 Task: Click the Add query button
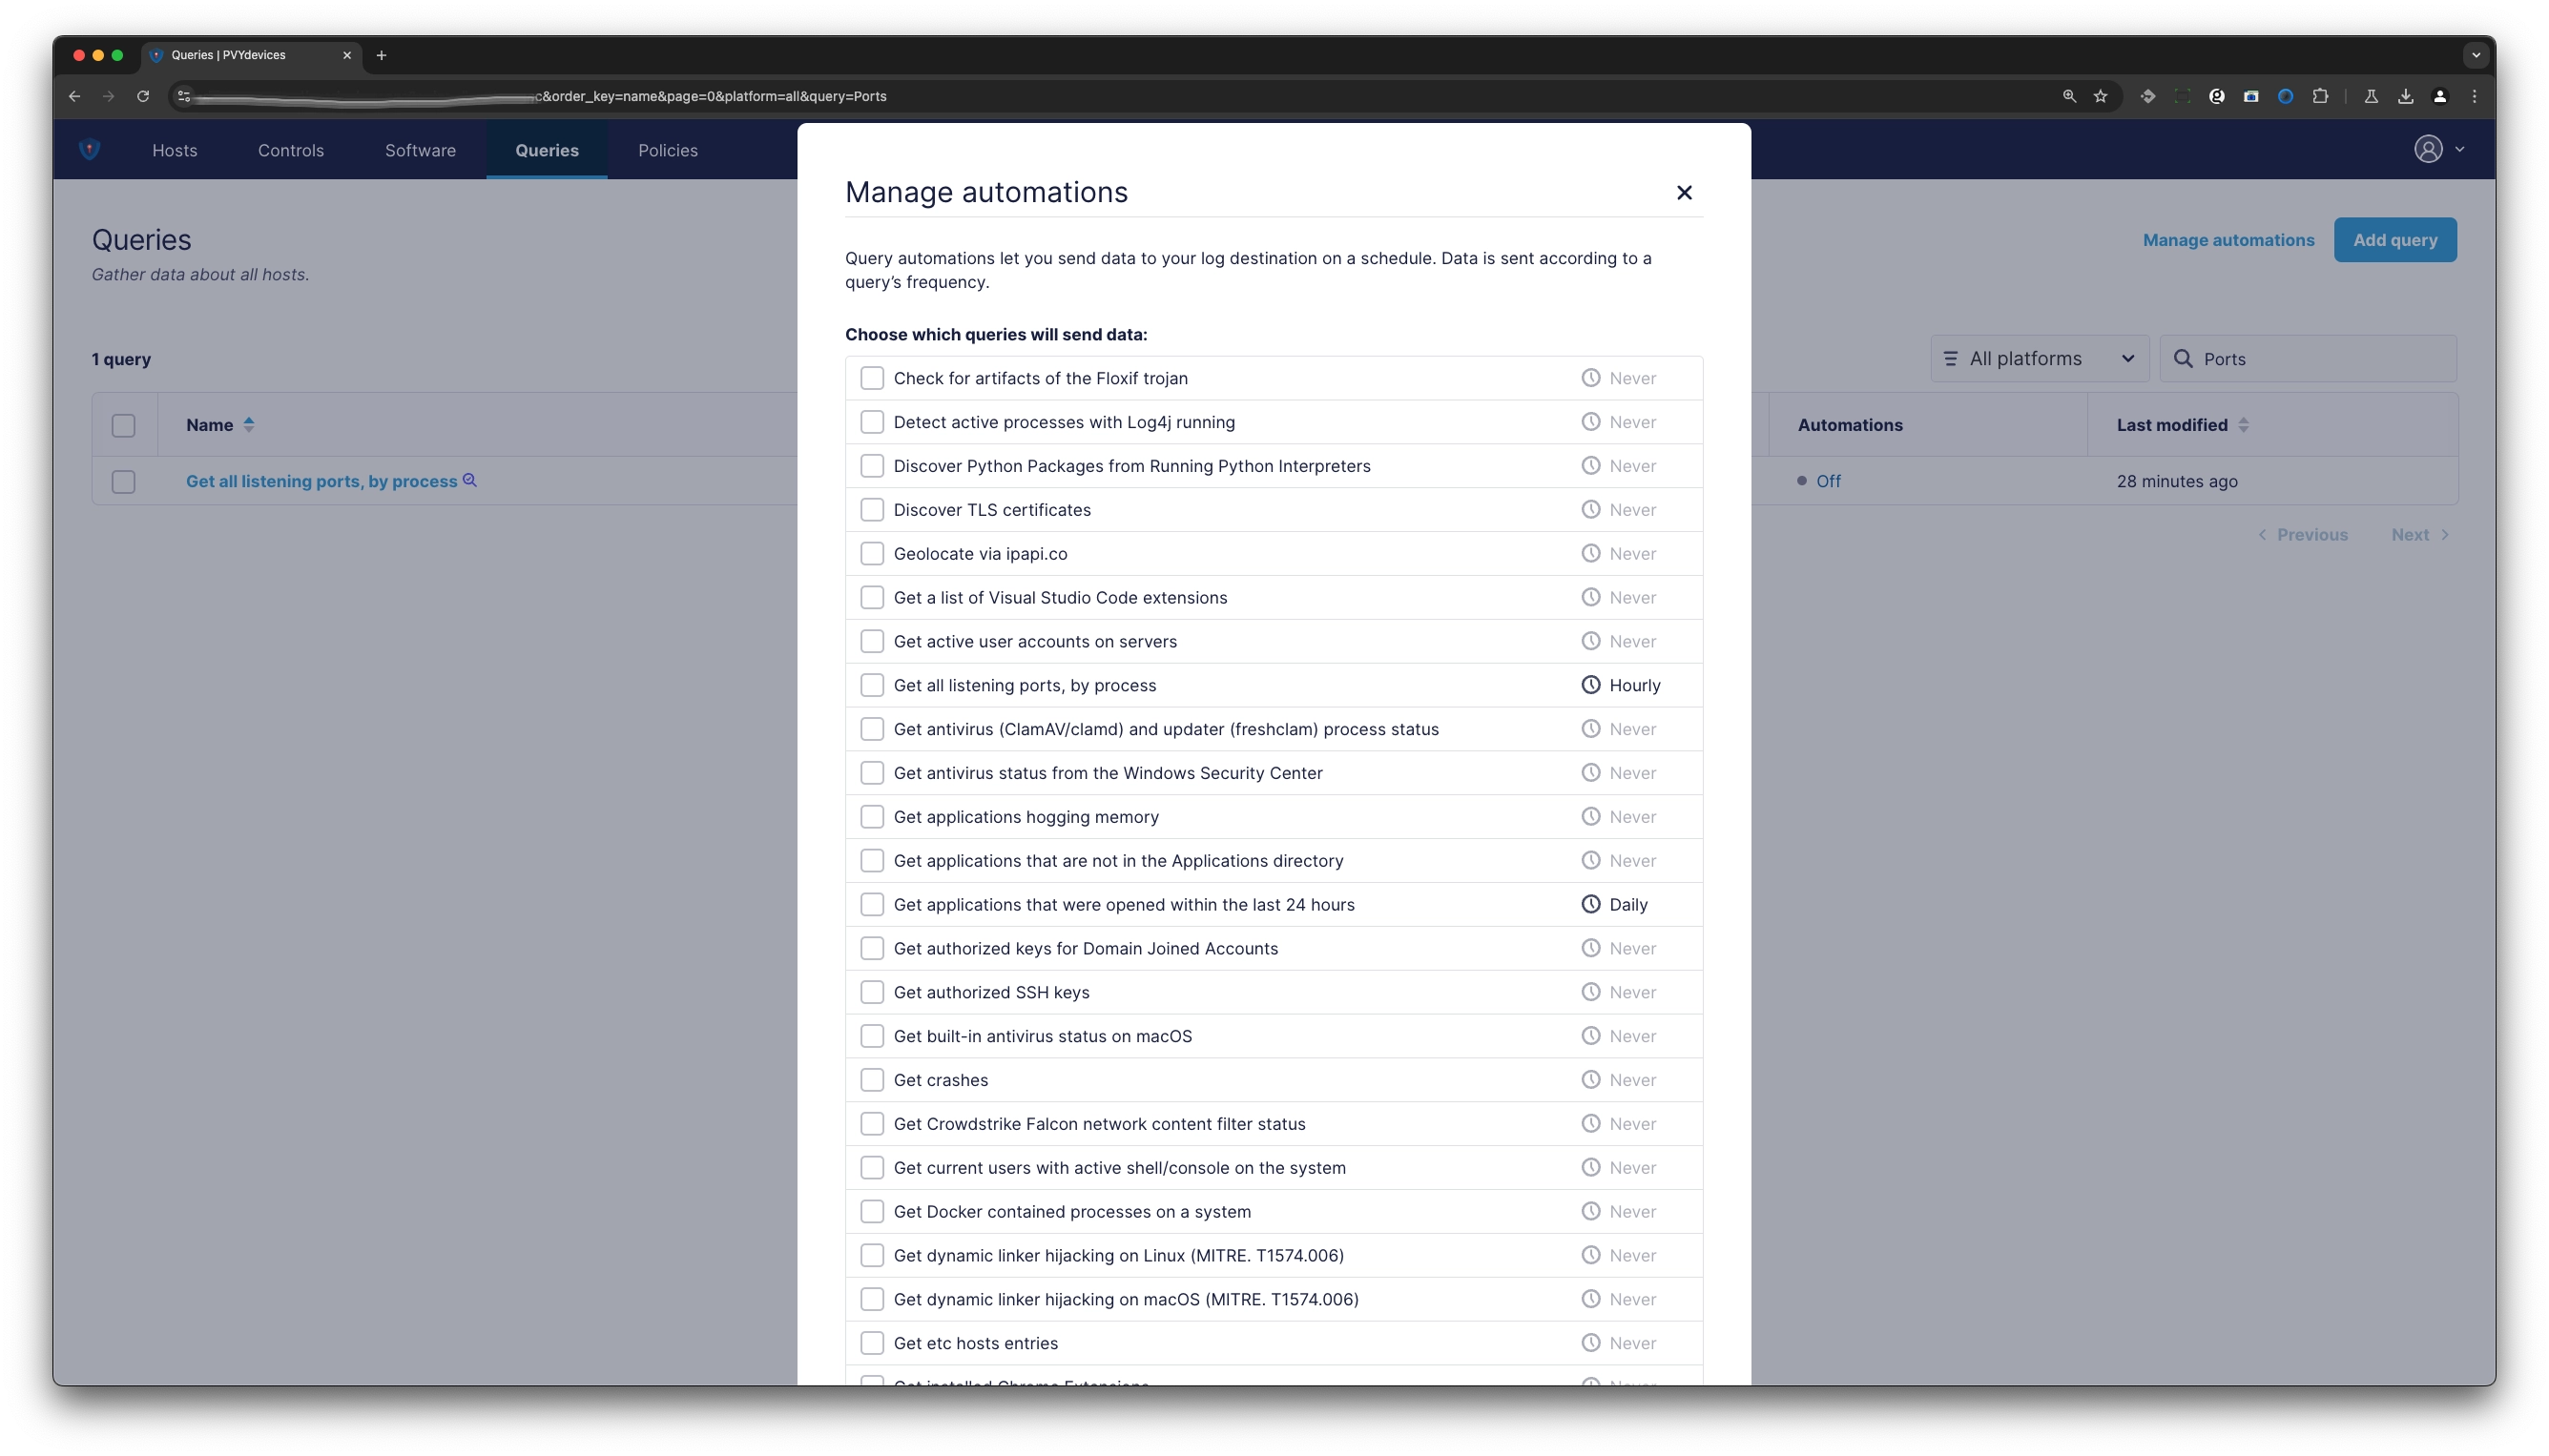2395,239
